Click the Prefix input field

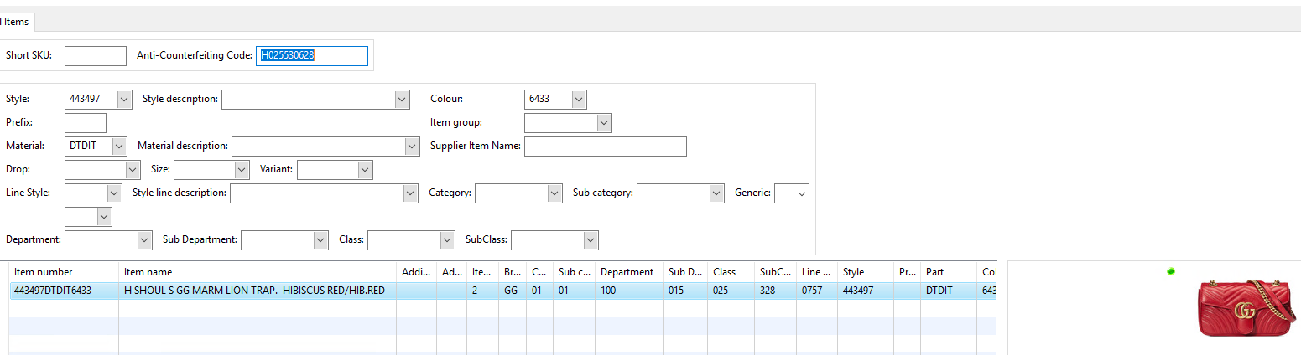pos(85,123)
